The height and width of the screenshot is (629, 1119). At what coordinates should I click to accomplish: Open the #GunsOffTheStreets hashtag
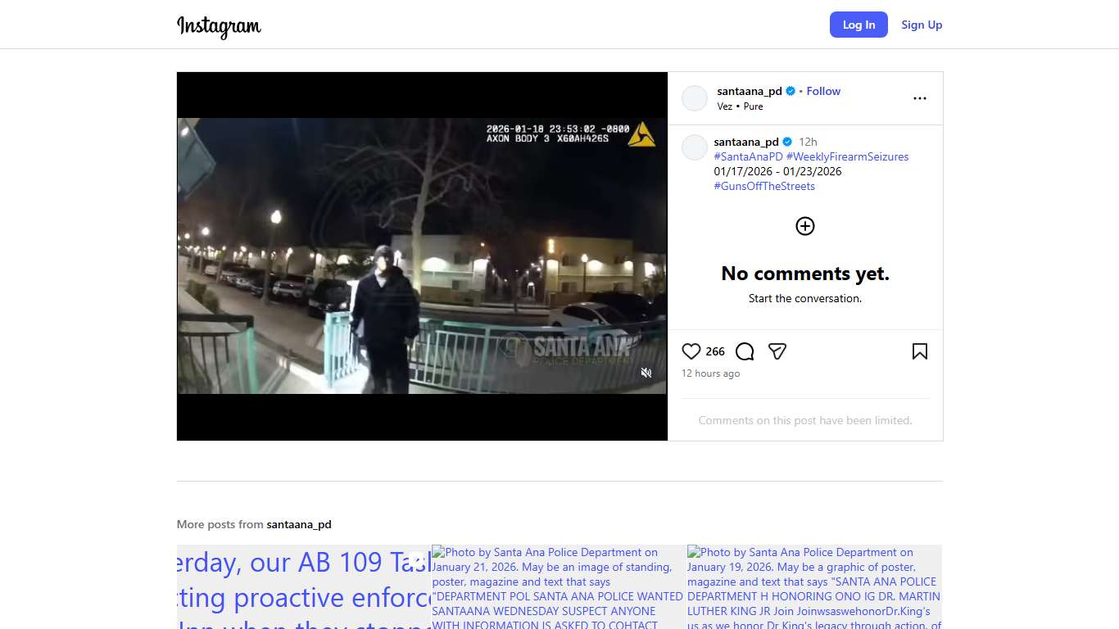(x=764, y=186)
